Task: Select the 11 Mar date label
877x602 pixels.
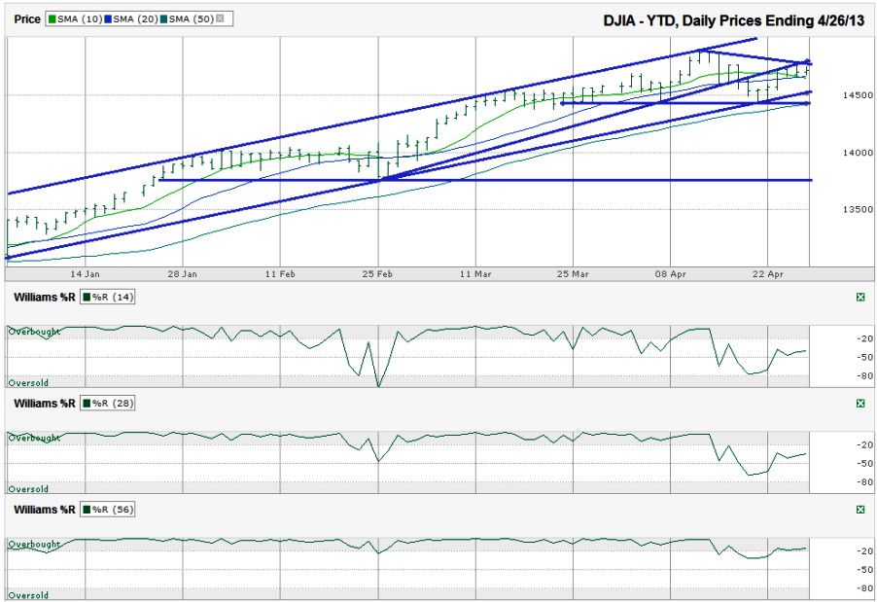Action: 475,274
